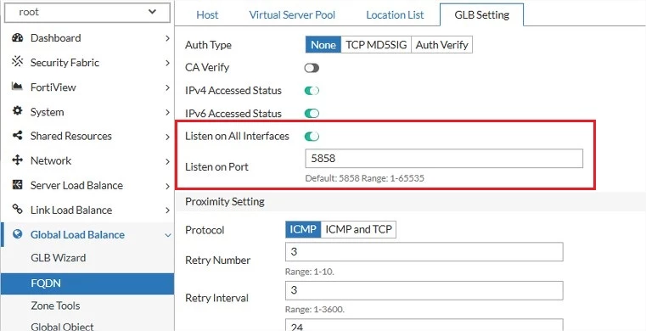646x331 pixels.
Task: Click the FortiView chart icon
Action: click(x=17, y=87)
